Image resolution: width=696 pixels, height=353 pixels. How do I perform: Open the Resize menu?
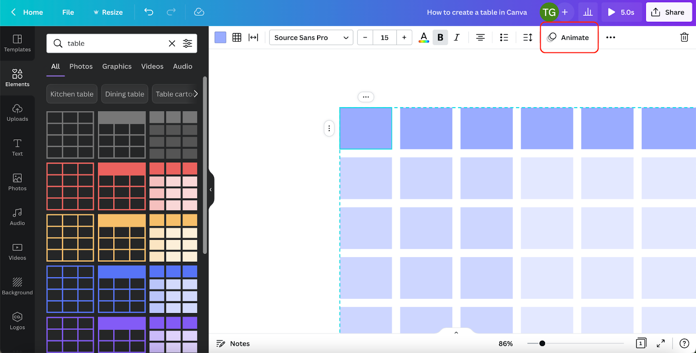point(108,12)
